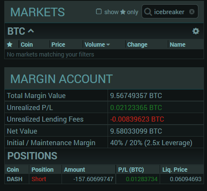207x191 pixels.
Task: Sort markets by Name column
Action: 178,45
